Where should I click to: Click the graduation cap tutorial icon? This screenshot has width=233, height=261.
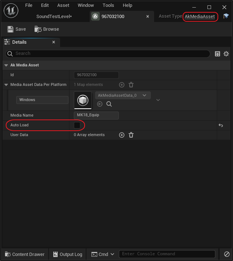click(226, 16)
